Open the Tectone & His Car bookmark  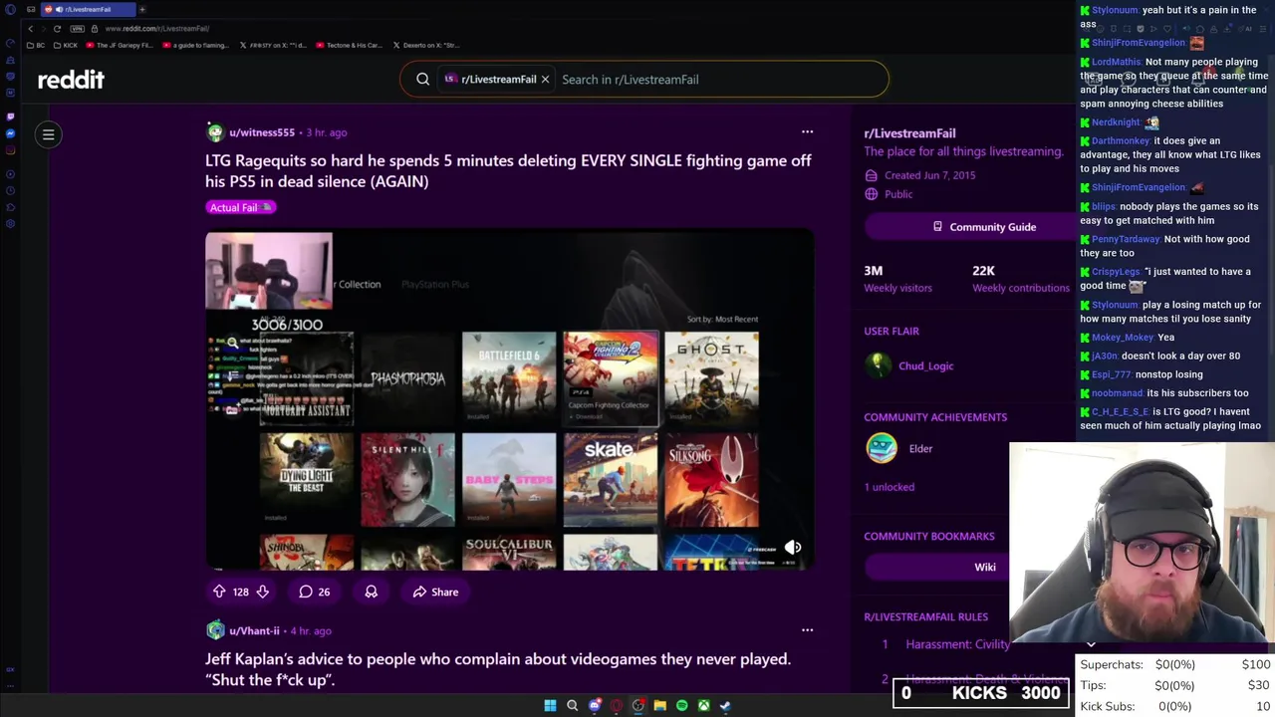tap(349, 45)
